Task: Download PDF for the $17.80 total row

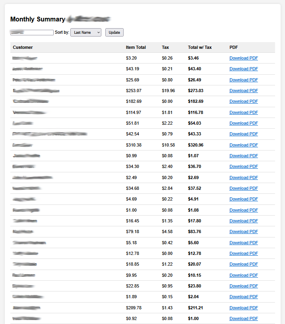Action: [x=244, y=221]
